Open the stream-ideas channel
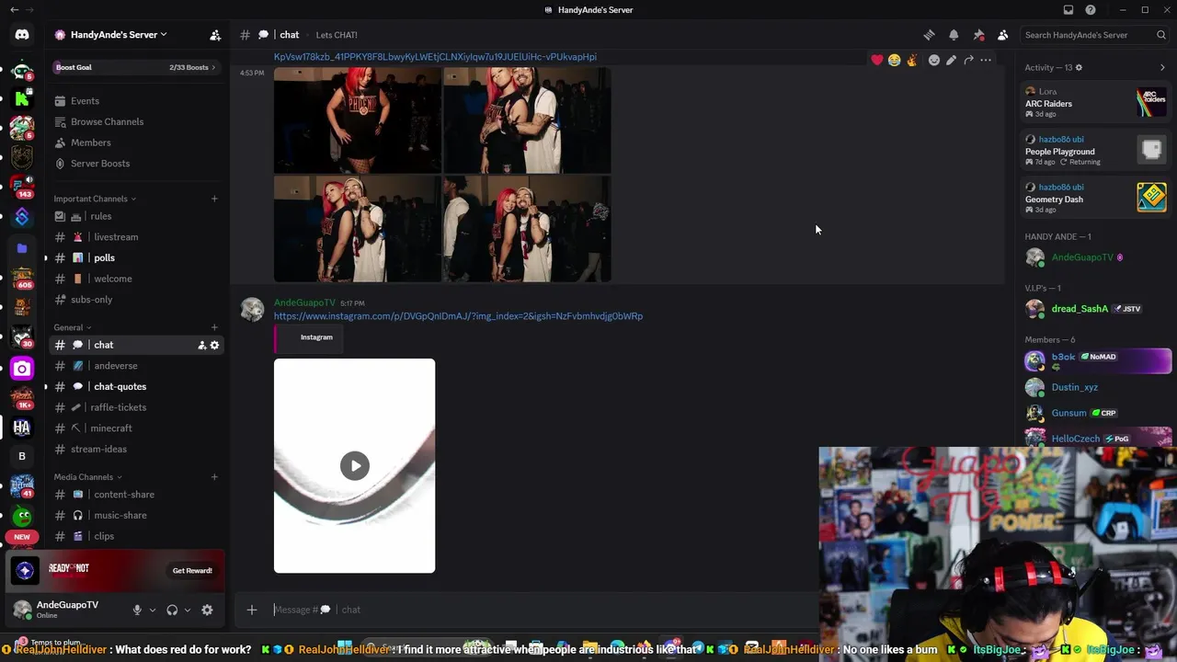 [135, 450]
